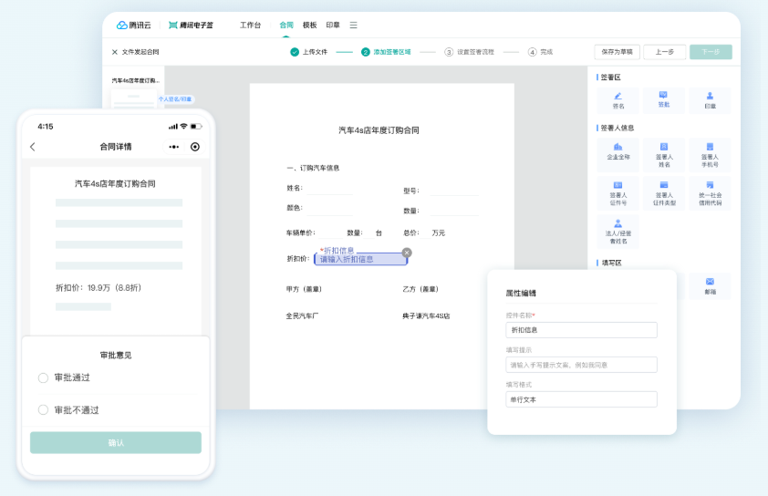Open the hamburger menu in top navigation
This screenshot has width=768, height=496.
pos(353,25)
